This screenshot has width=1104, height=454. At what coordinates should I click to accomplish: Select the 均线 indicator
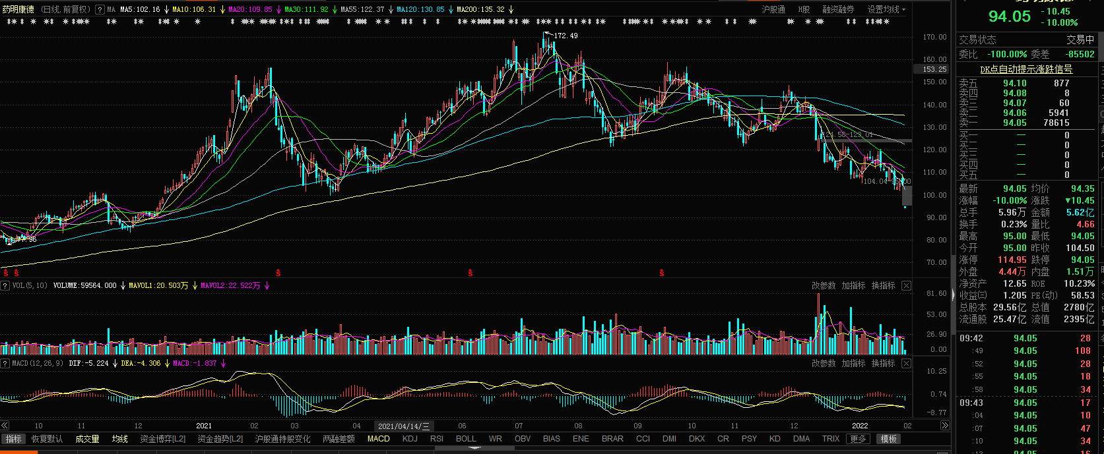[119, 439]
